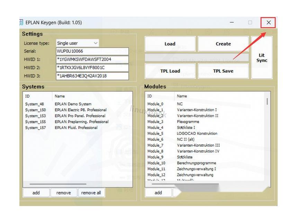Click the add button under Modules
This screenshot has height=223, width=297.
158,193
